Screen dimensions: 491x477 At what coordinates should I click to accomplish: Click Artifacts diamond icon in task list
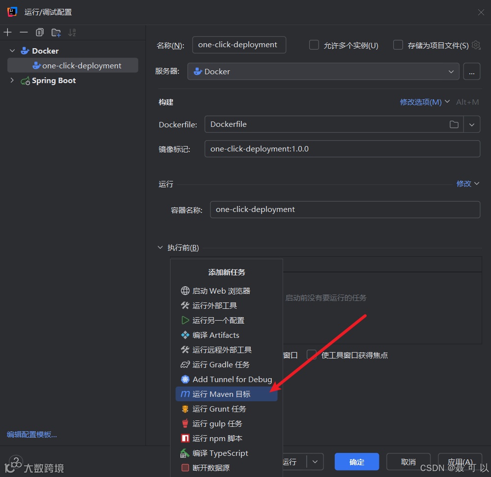[x=185, y=335]
